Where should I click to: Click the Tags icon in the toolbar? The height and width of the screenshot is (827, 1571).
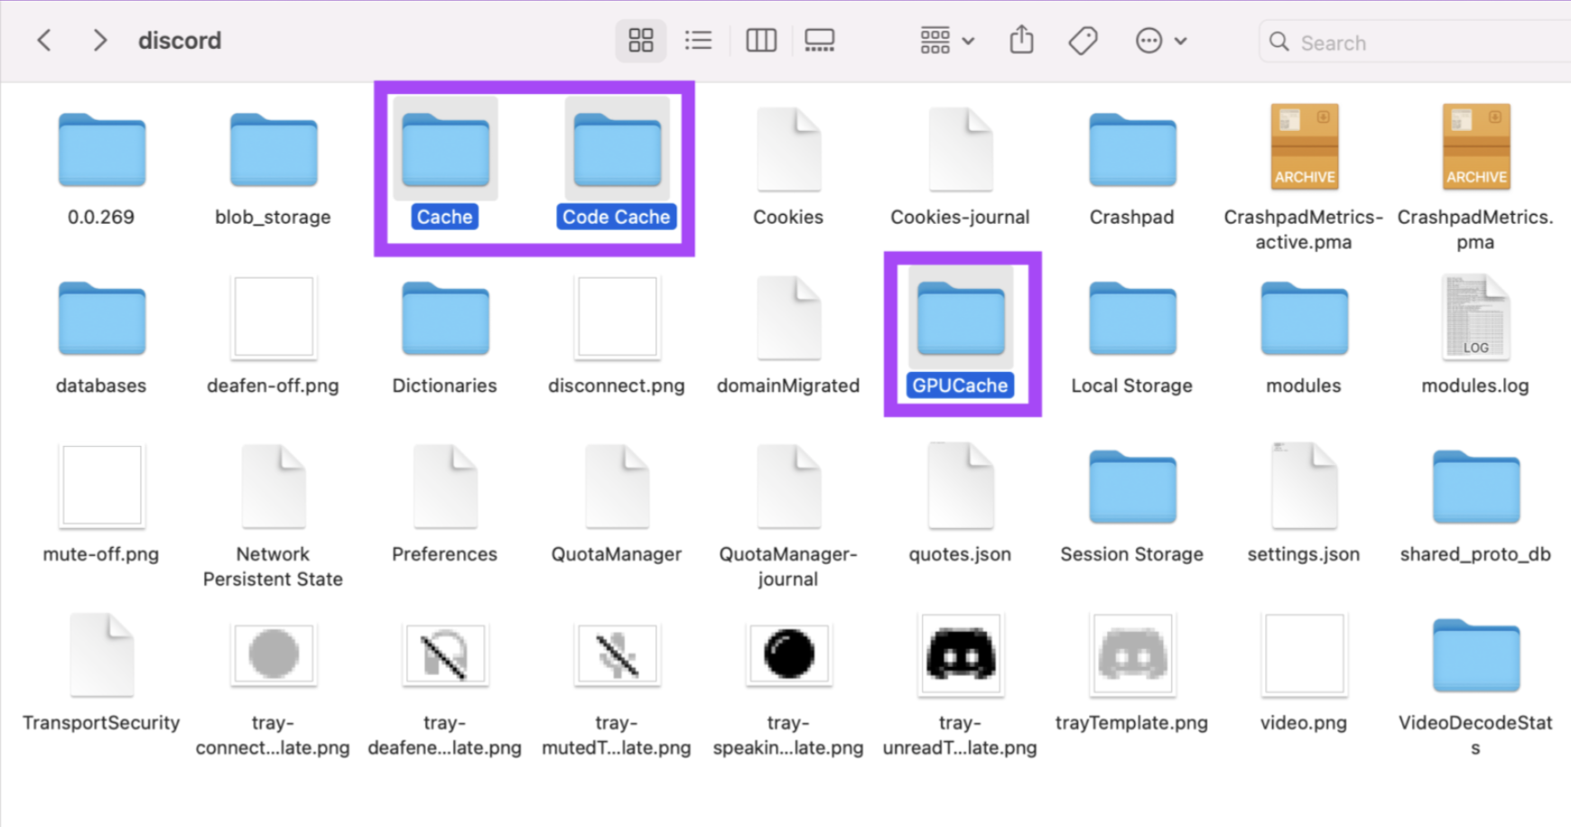[1083, 41]
